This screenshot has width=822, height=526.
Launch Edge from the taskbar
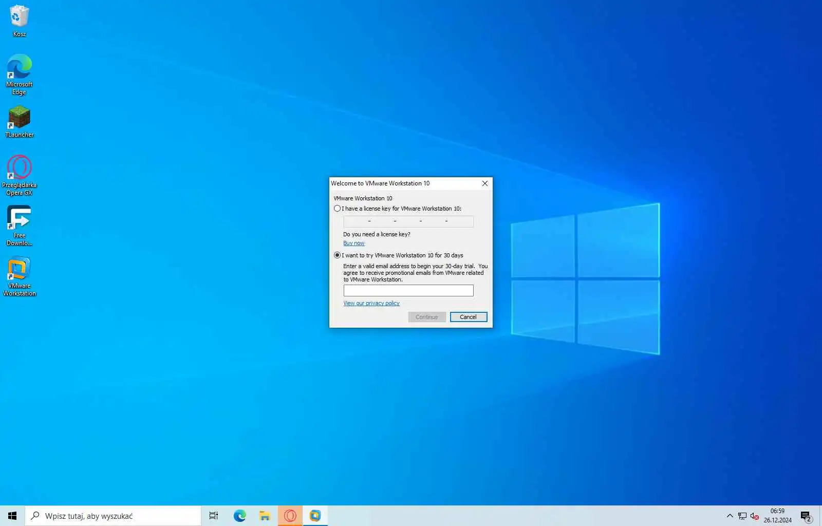240,516
